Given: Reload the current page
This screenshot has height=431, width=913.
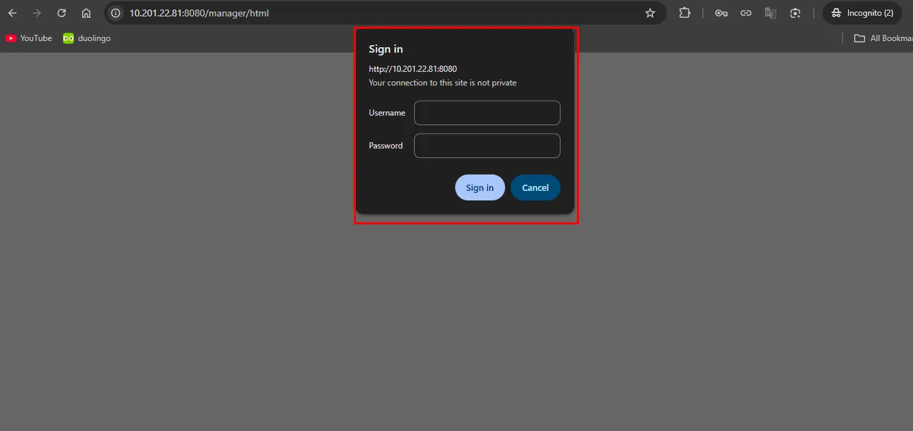Looking at the screenshot, I should coord(62,13).
